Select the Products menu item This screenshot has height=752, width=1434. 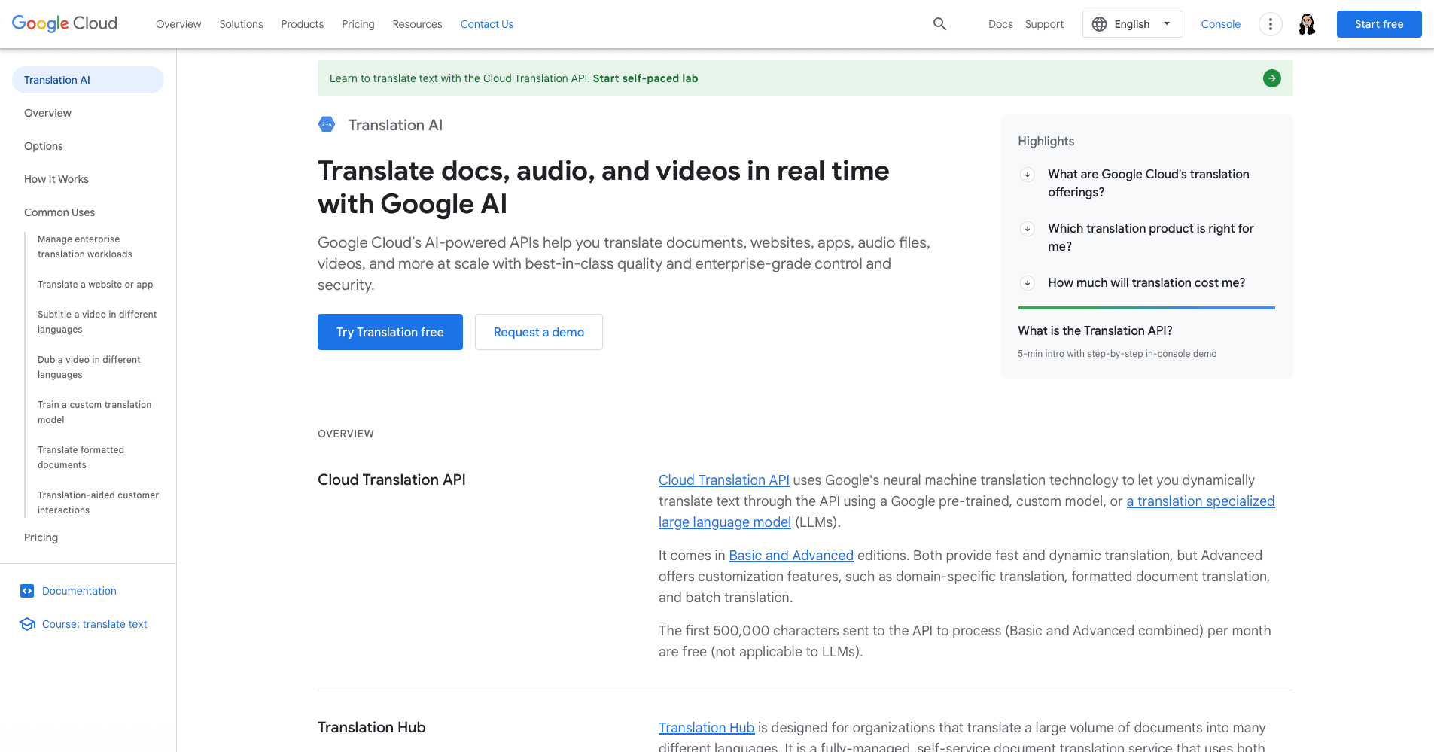[302, 23]
